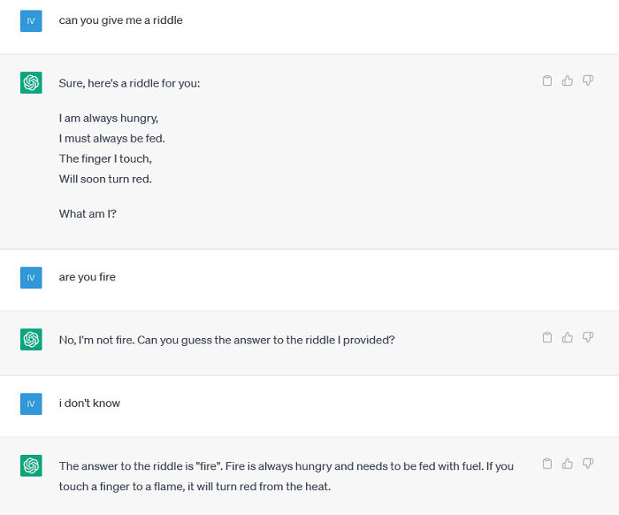Click the "What am I?" line
Screen dimensions: 619x515
pyautogui.click(x=88, y=213)
